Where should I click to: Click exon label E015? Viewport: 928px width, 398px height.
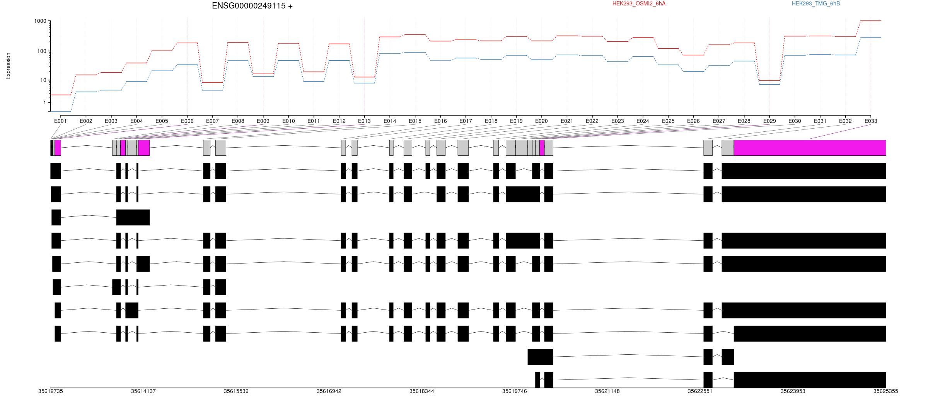(x=415, y=121)
